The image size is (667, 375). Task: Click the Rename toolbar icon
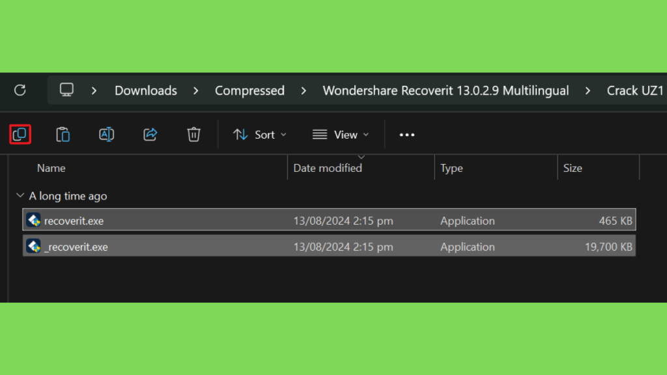(106, 134)
